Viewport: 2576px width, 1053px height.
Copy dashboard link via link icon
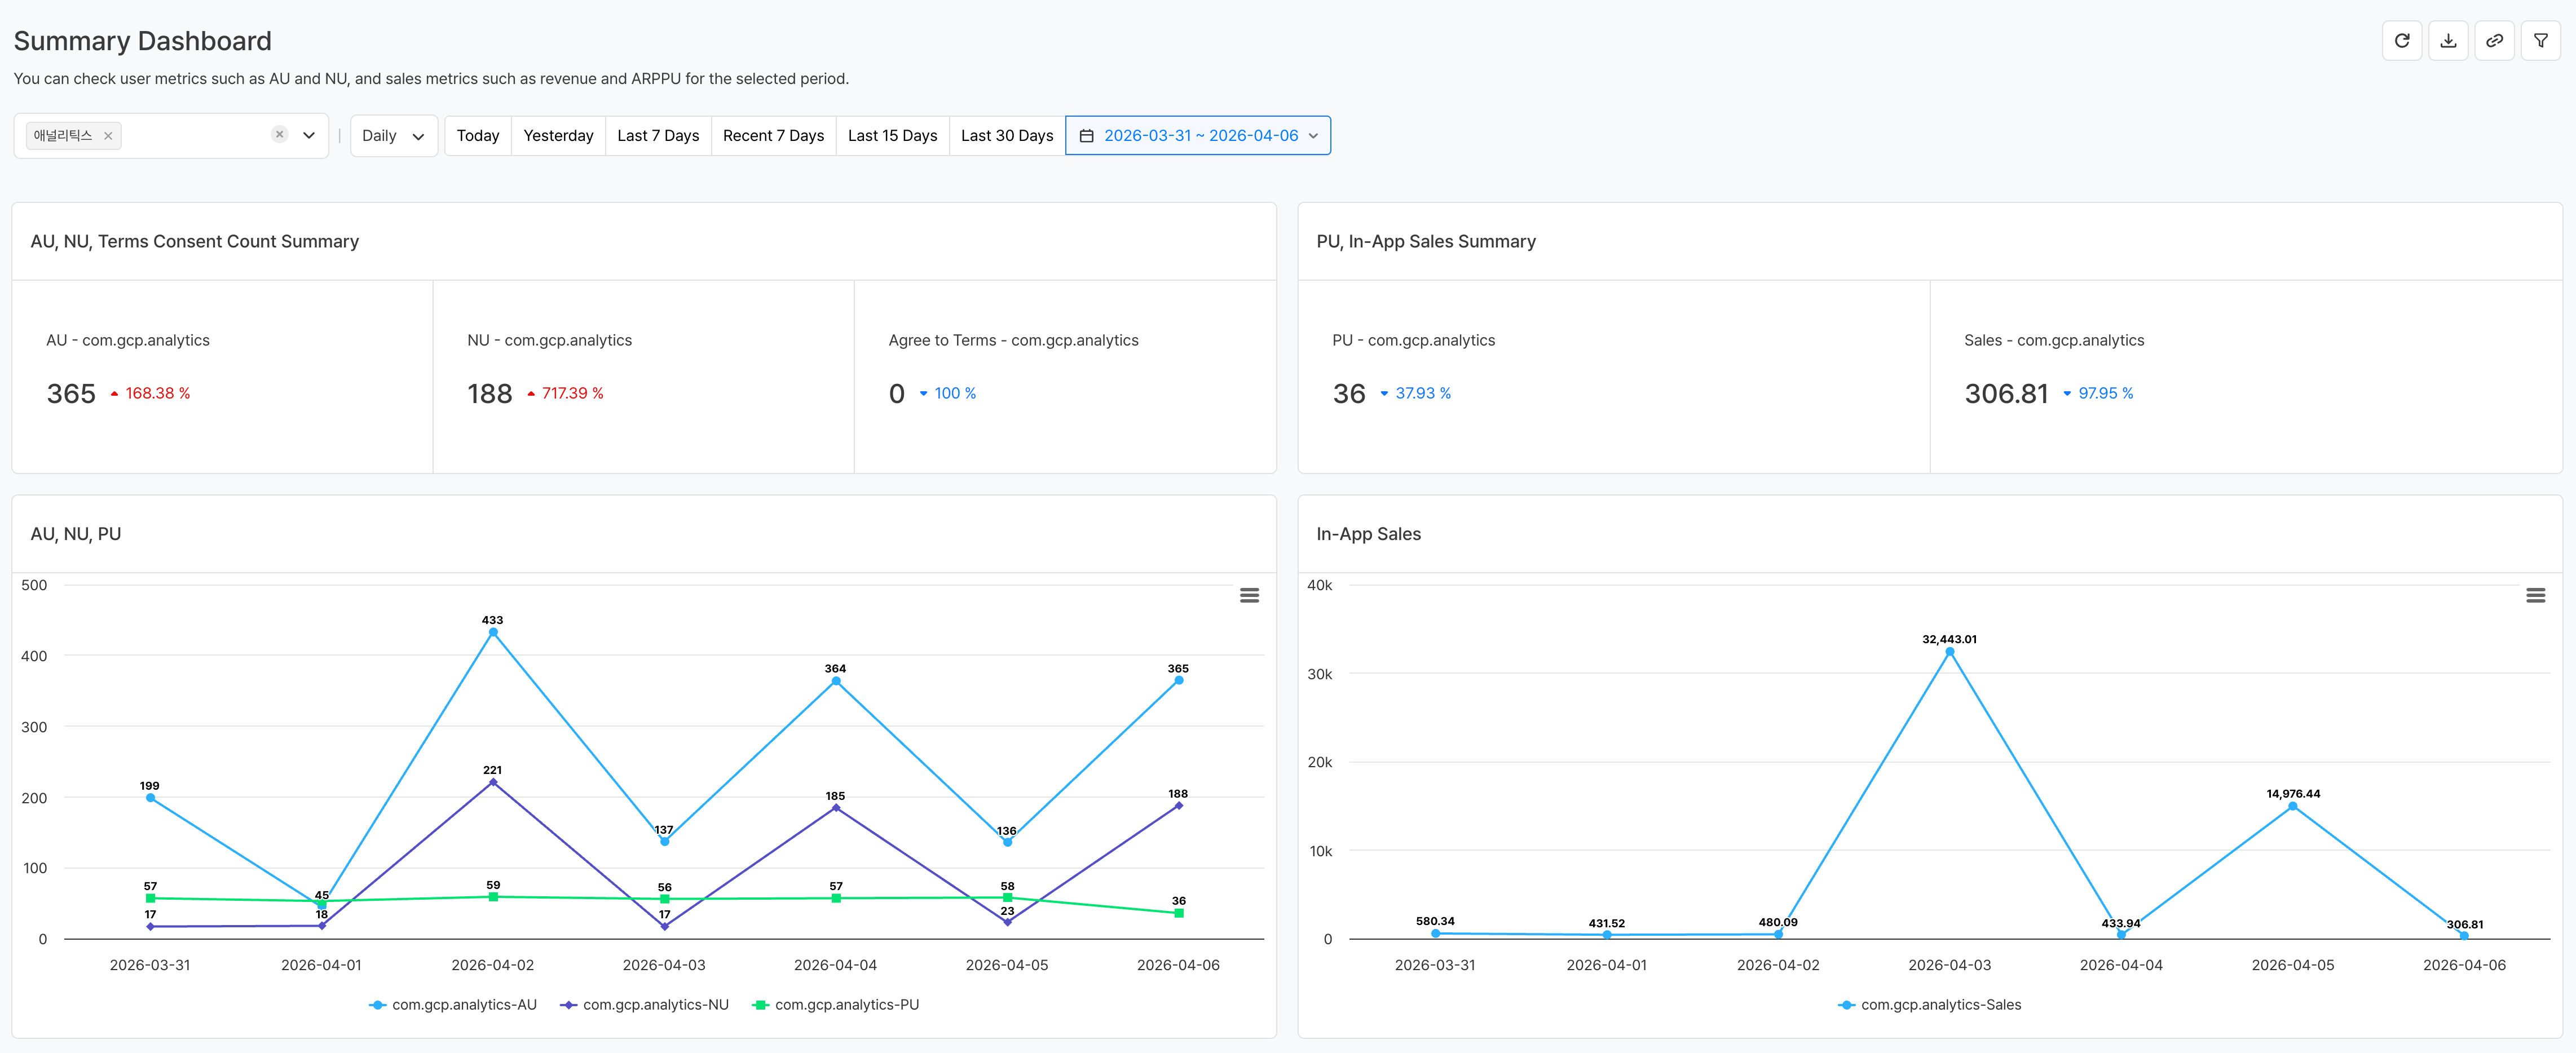2494,41
